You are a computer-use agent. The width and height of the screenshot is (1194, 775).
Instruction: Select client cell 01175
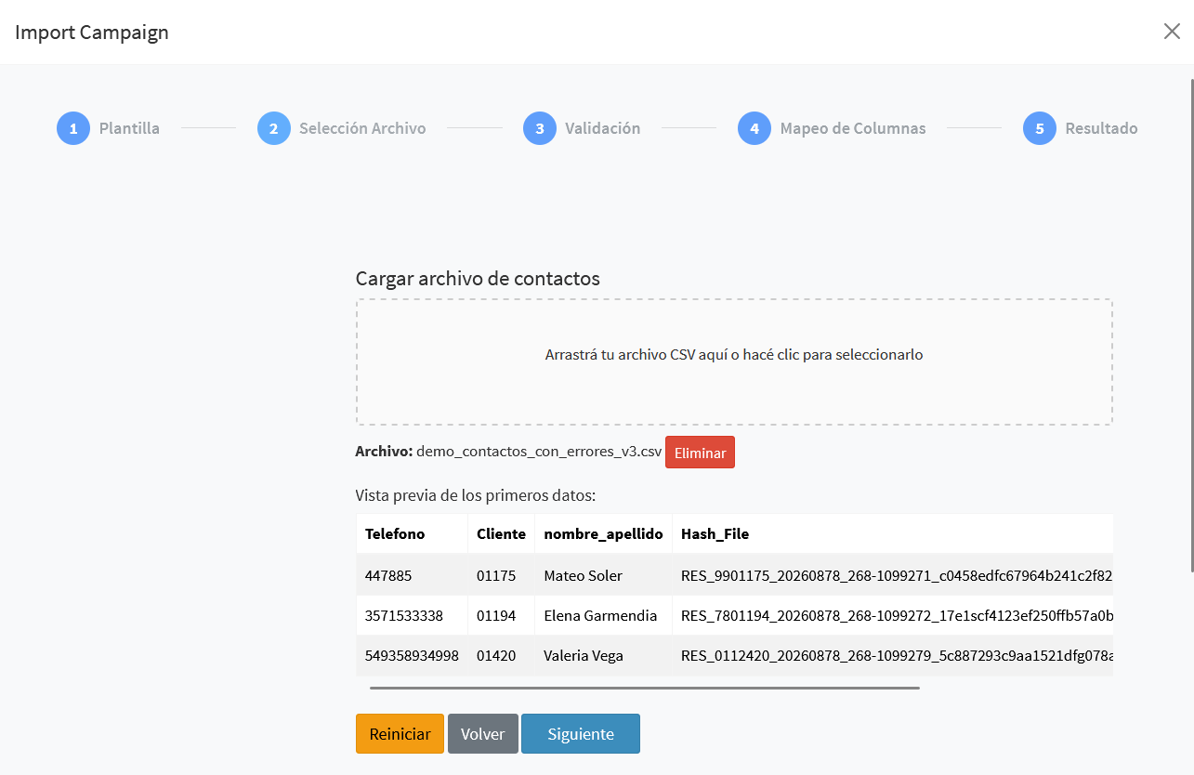tap(501, 575)
